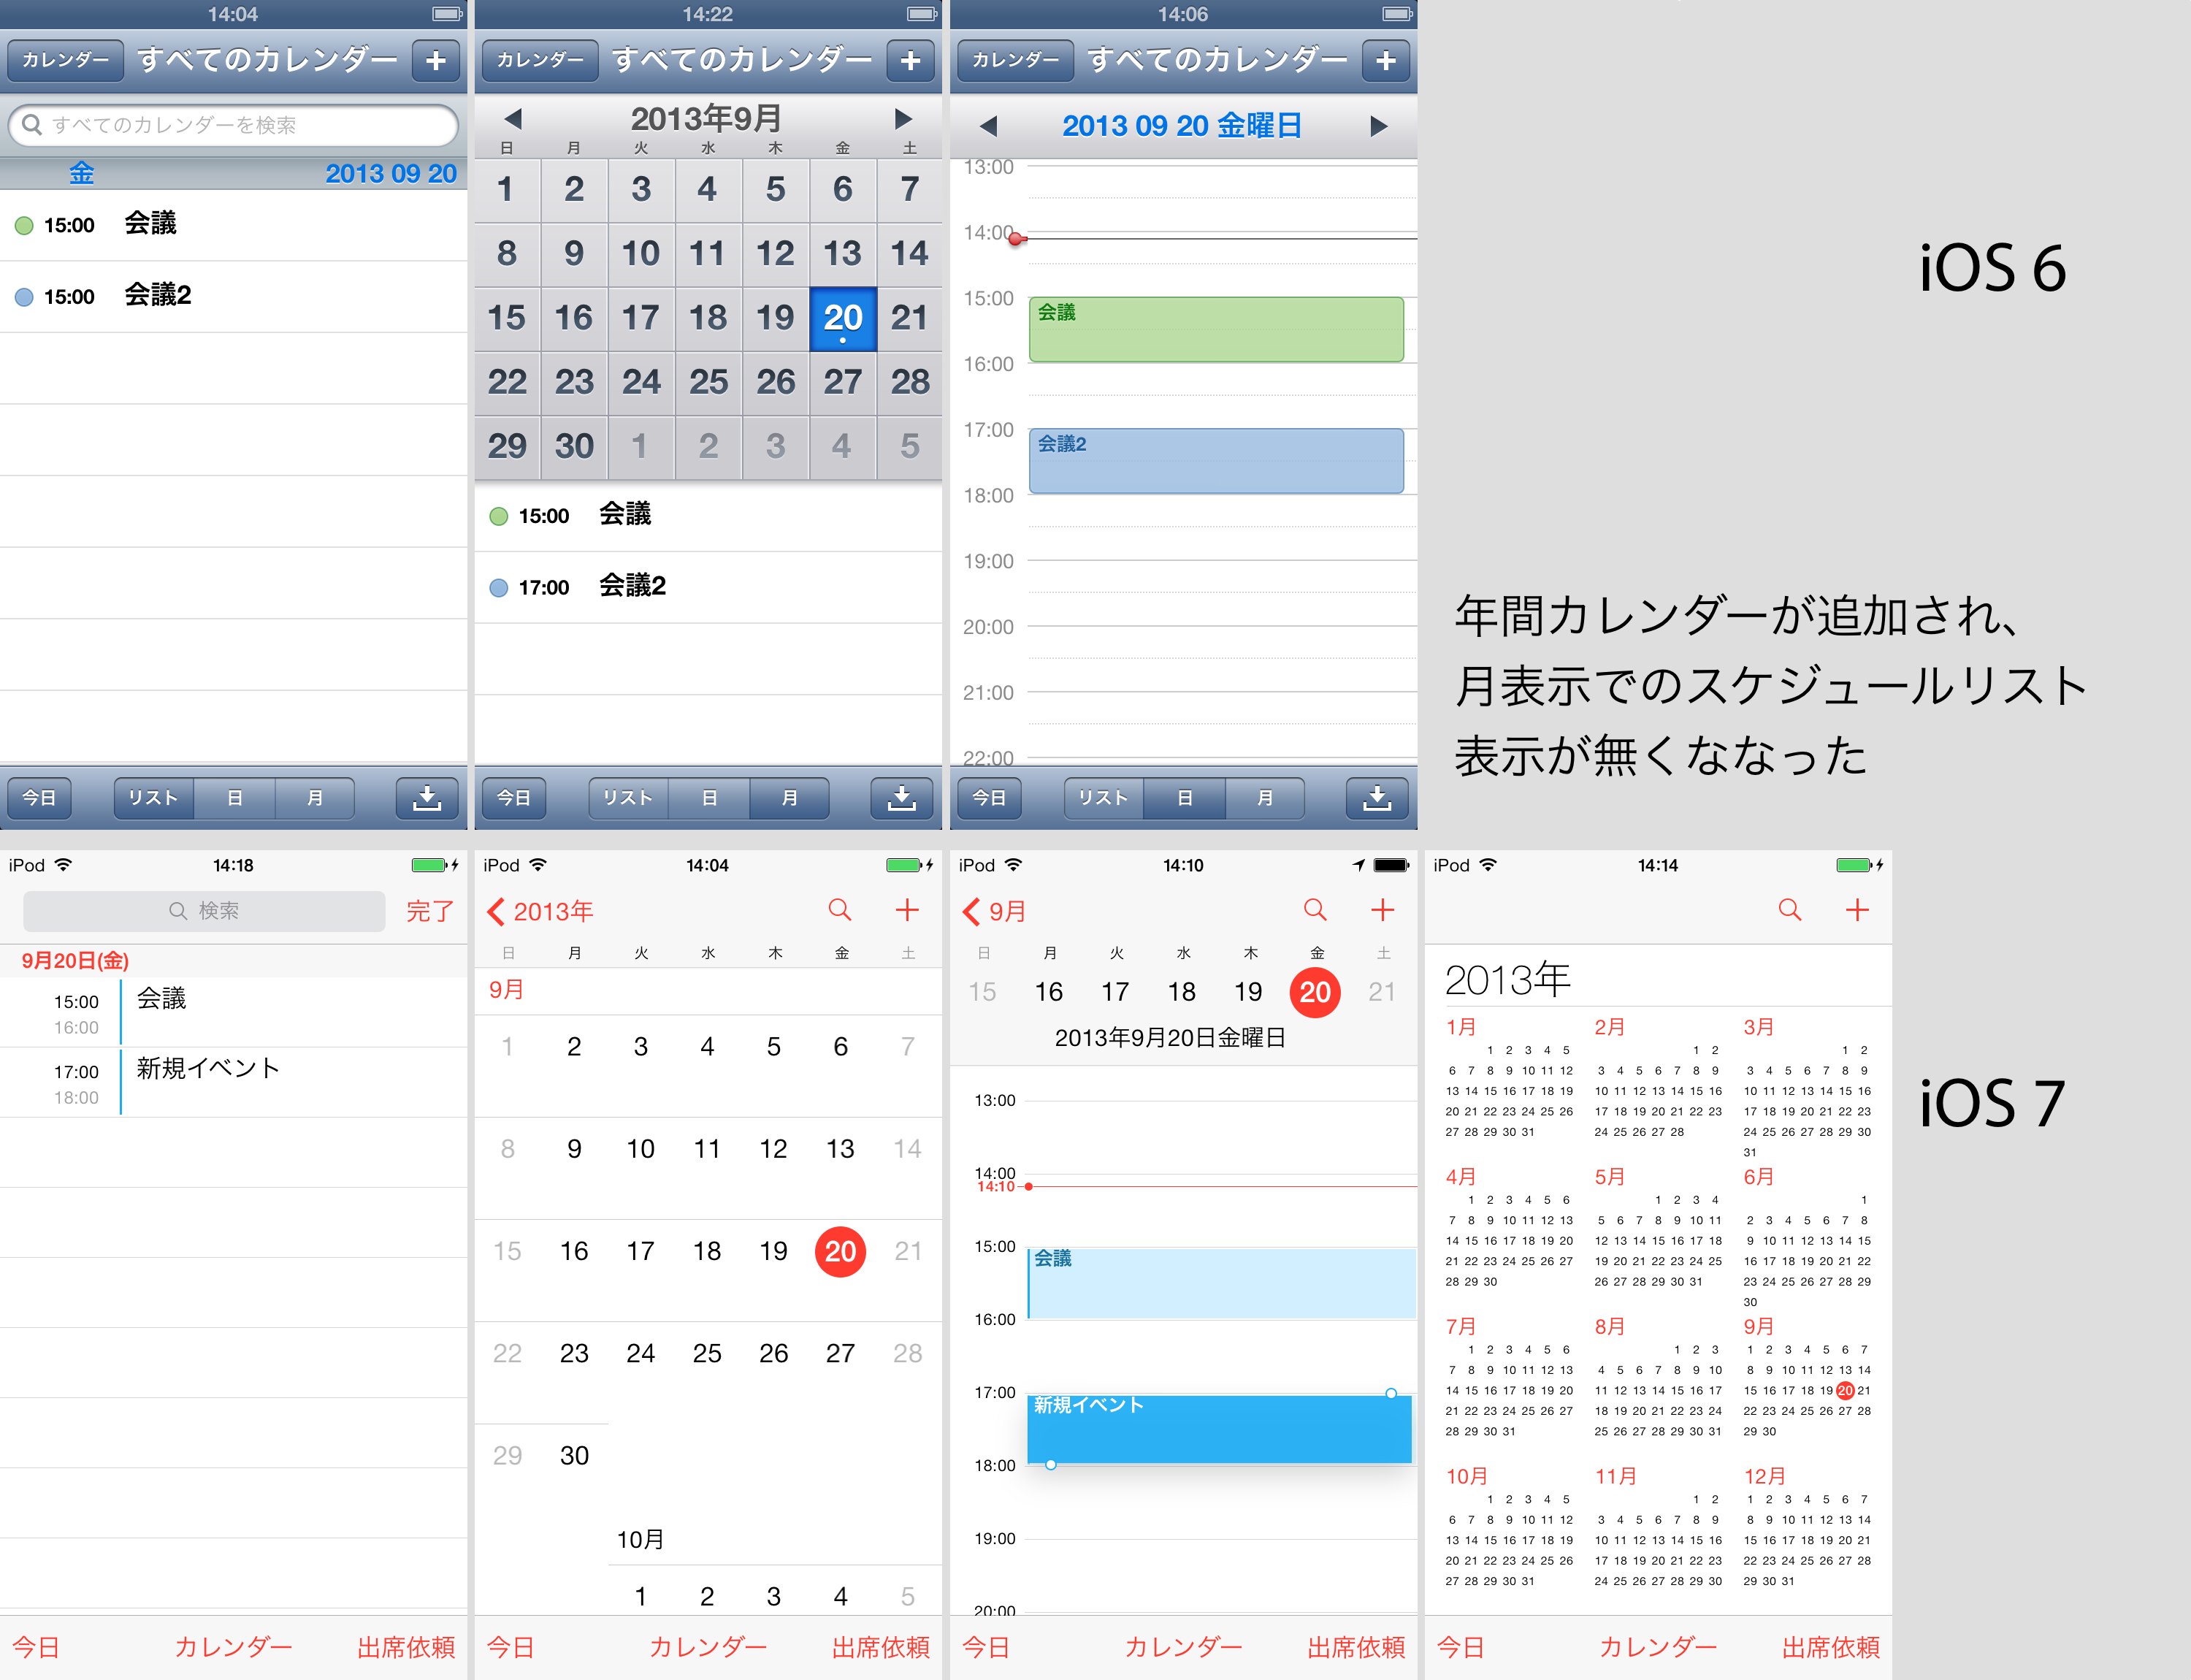Go back to 2013年 from month view

tap(541, 911)
